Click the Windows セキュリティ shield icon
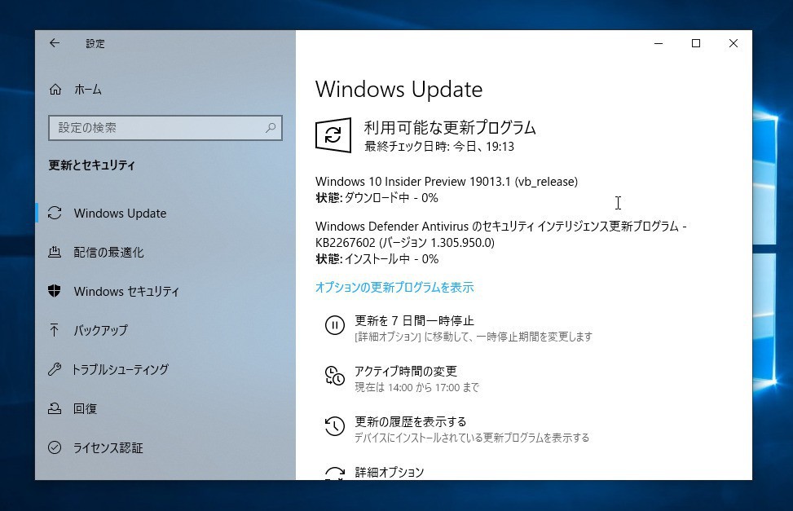 (55, 291)
